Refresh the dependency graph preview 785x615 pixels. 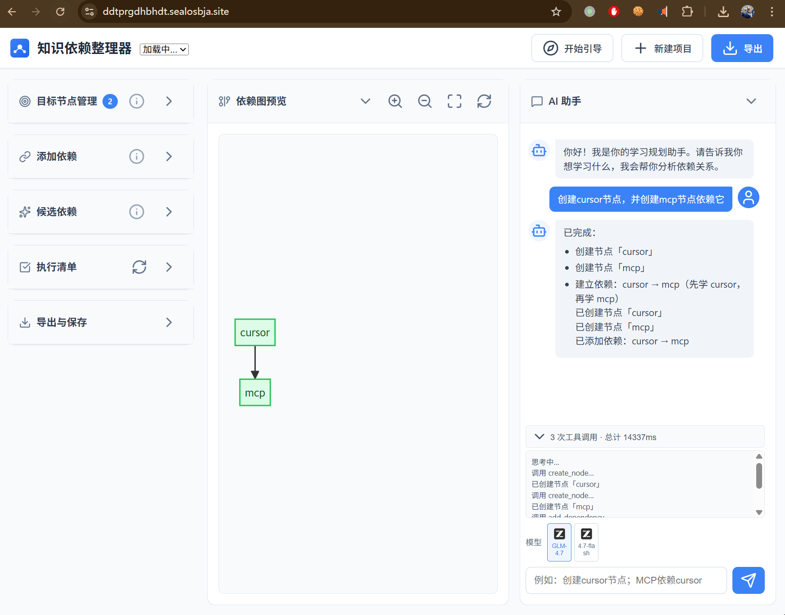pyautogui.click(x=484, y=101)
